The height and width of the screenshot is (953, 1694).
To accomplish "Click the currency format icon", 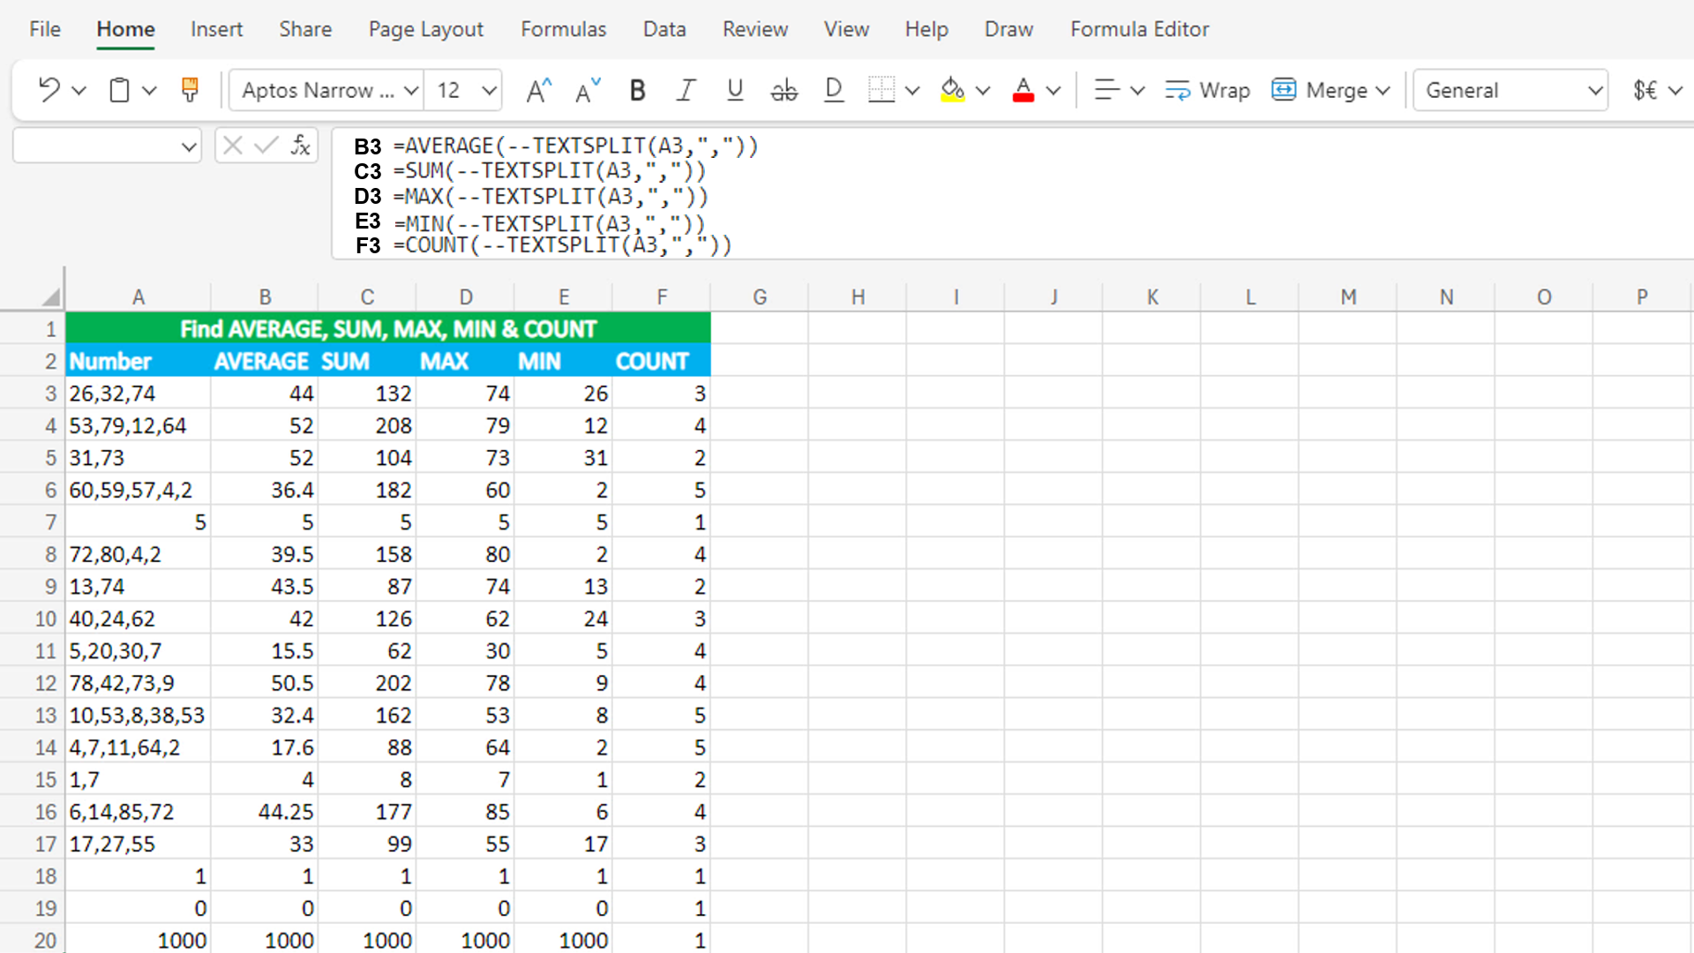I will [1645, 90].
